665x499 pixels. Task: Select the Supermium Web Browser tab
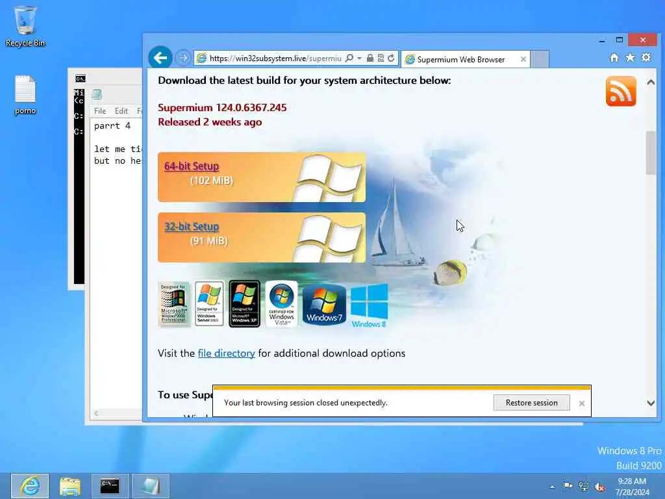(460, 59)
